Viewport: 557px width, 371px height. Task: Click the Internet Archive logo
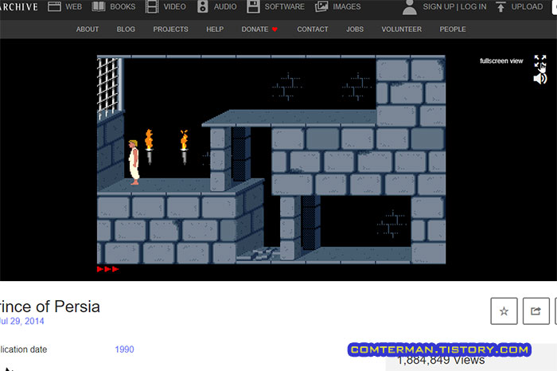19,6
